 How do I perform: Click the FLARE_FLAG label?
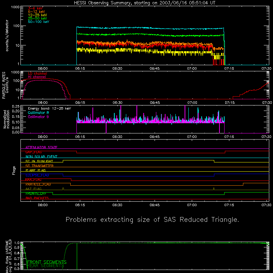(35, 170)
